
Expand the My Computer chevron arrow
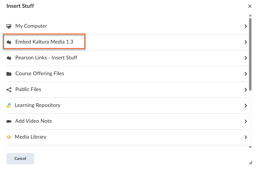coord(246,26)
